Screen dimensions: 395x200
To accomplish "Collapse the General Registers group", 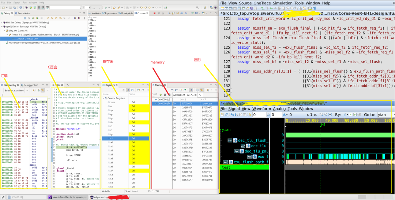I will (x=104, y=98).
